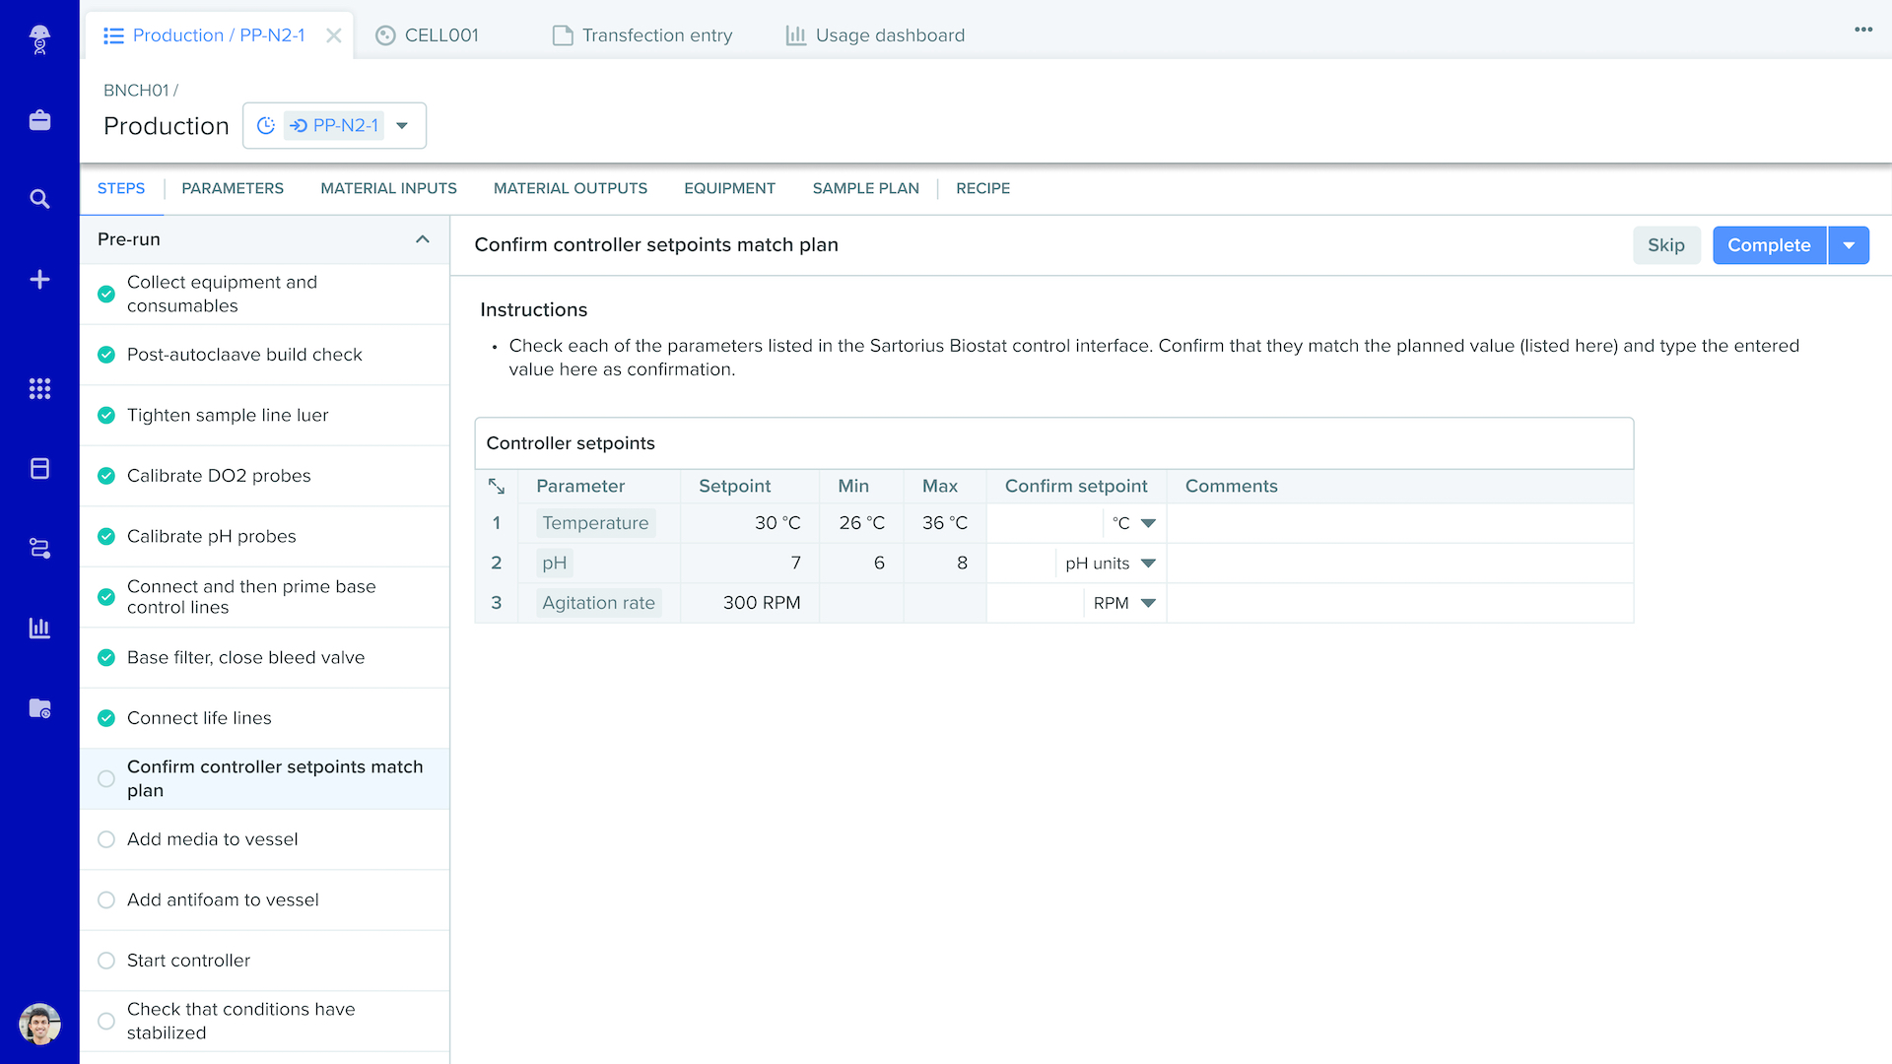
Task: Select the Add media to vessel step
Action: 264,839
